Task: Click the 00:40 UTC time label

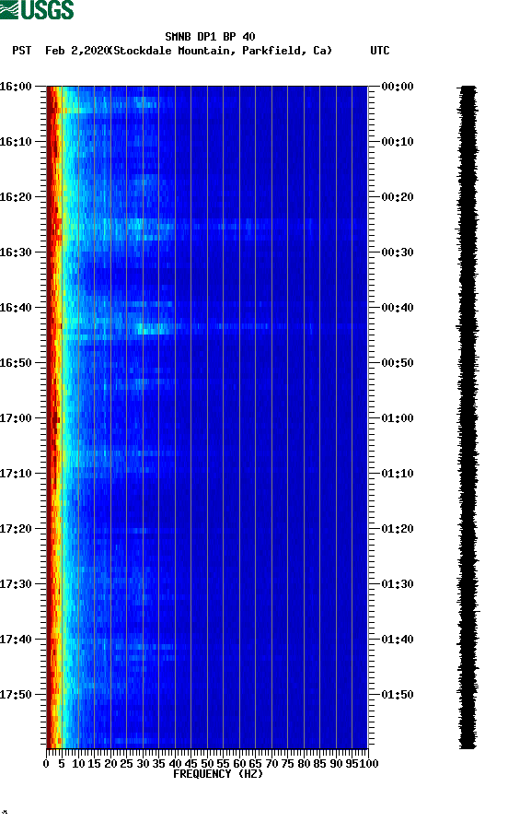Action: pyautogui.click(x=398, y=308)
